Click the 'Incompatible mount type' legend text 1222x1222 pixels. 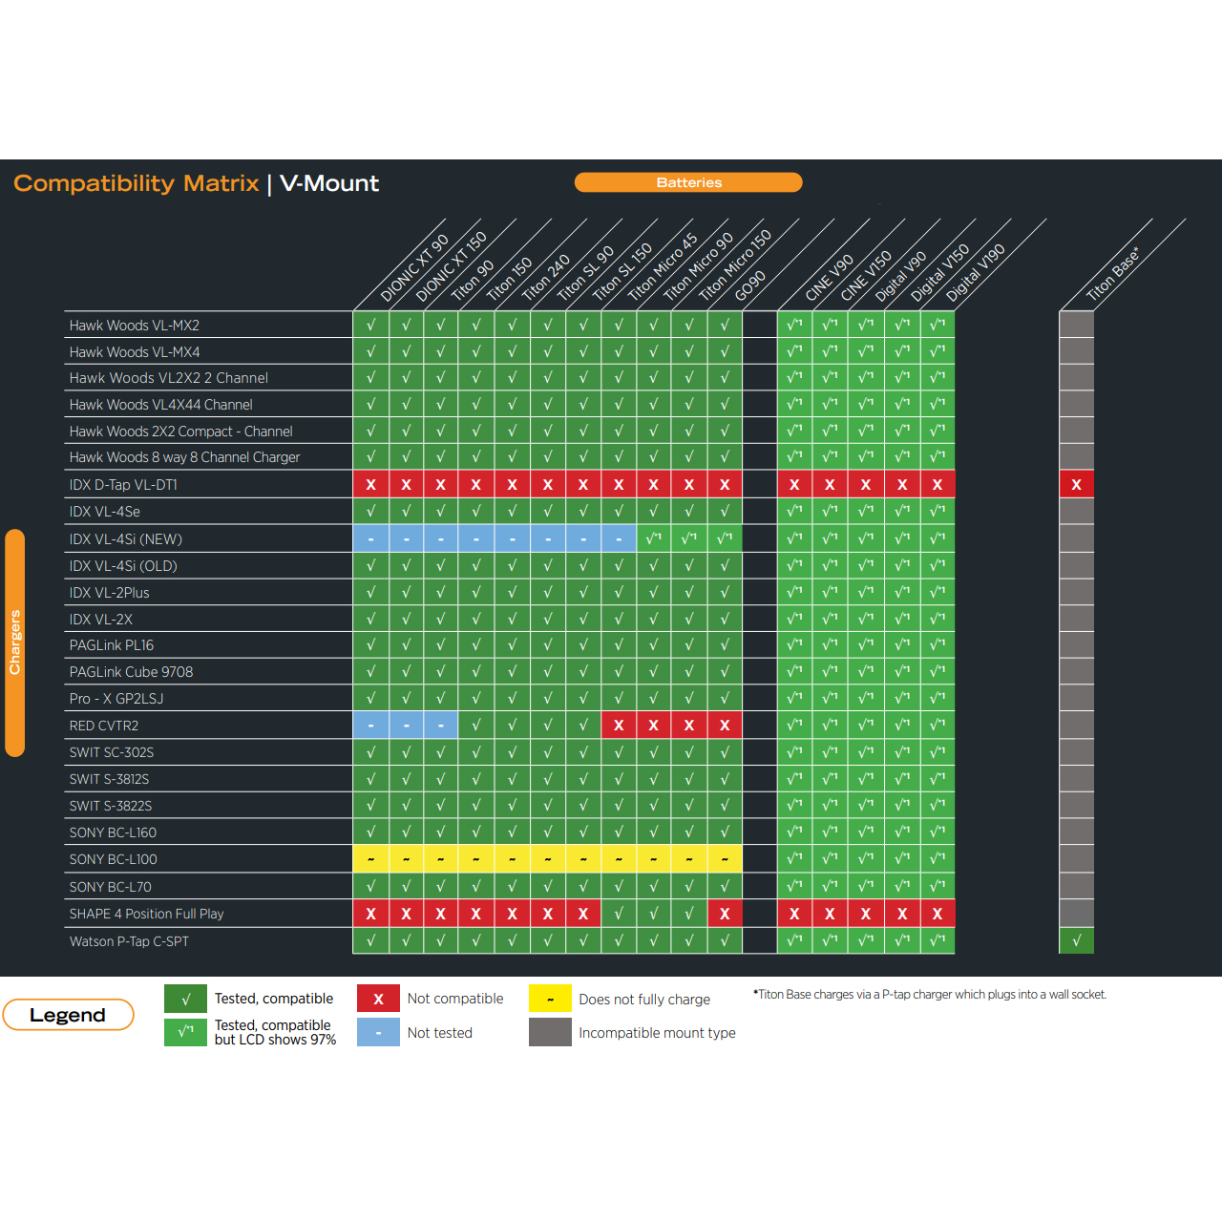click(x=657, y=1033)
